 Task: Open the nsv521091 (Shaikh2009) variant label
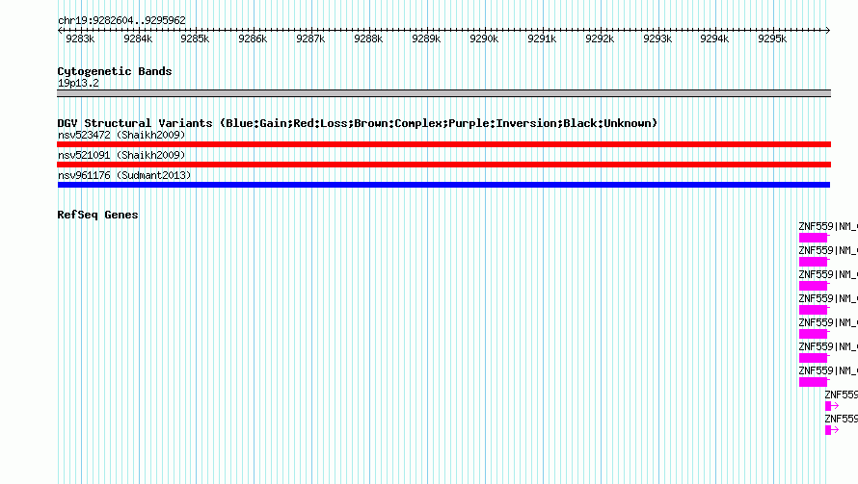point(121,155)
